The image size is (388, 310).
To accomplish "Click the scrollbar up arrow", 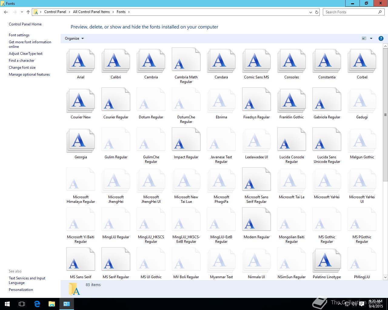I will [x=385, y=46].
